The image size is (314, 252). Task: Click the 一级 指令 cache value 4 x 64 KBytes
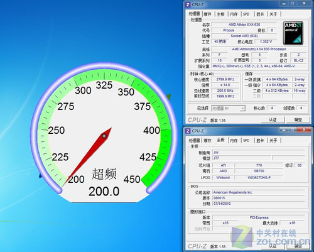(x=277, y=85)
